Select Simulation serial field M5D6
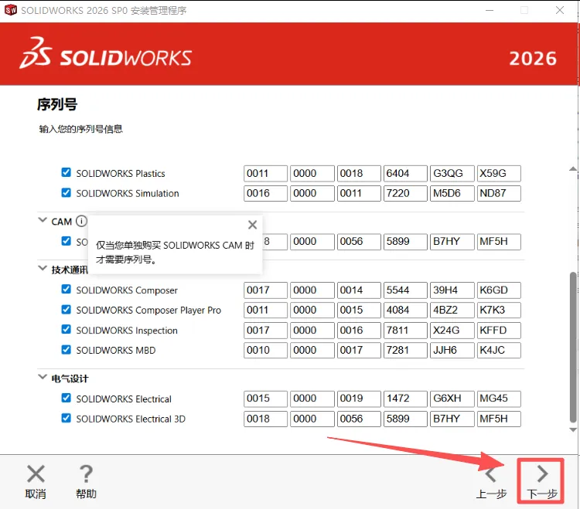Image resolution: width=580 pixels, height=509 pixels. point(452,193)
